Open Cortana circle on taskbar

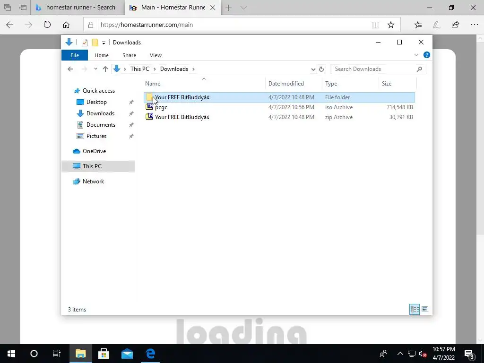(x=34, y=354)
